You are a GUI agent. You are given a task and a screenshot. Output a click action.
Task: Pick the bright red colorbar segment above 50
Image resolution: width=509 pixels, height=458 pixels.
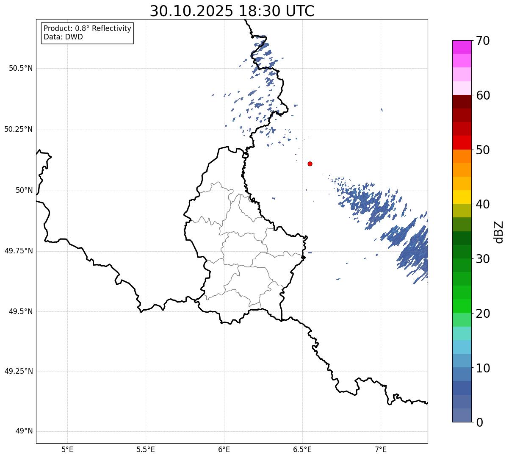click(462, 142)
